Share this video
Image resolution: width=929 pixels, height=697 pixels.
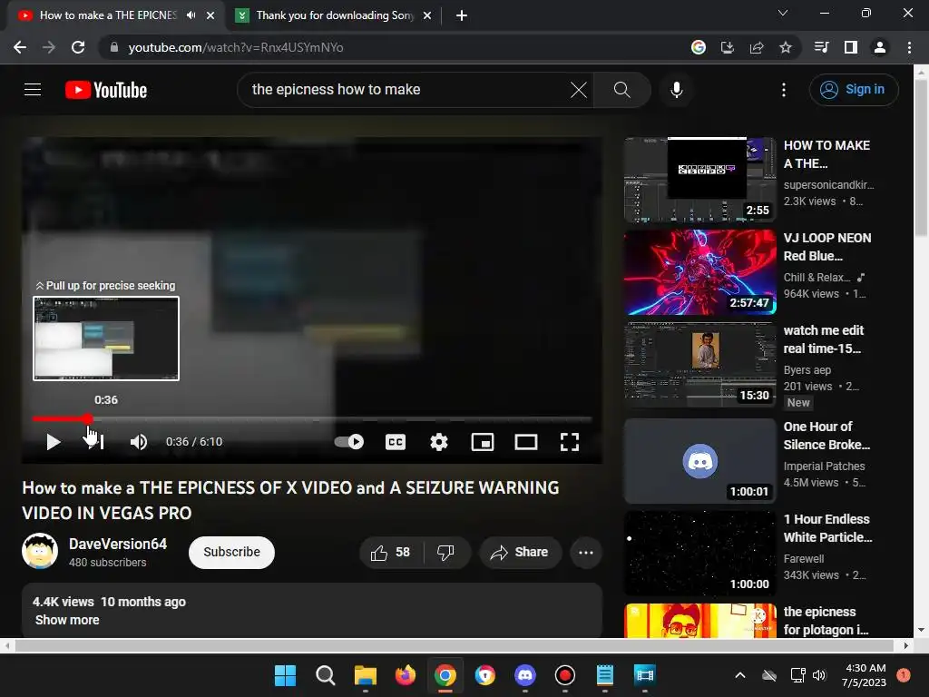coord(520,553)
